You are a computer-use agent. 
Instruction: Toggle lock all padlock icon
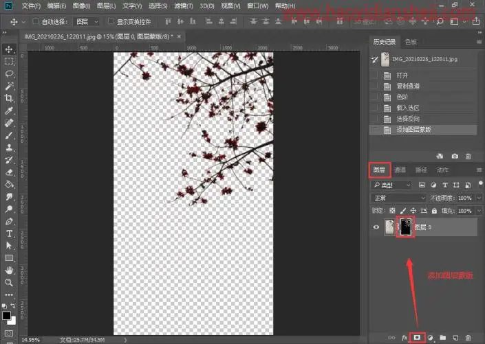click(434, 211)
